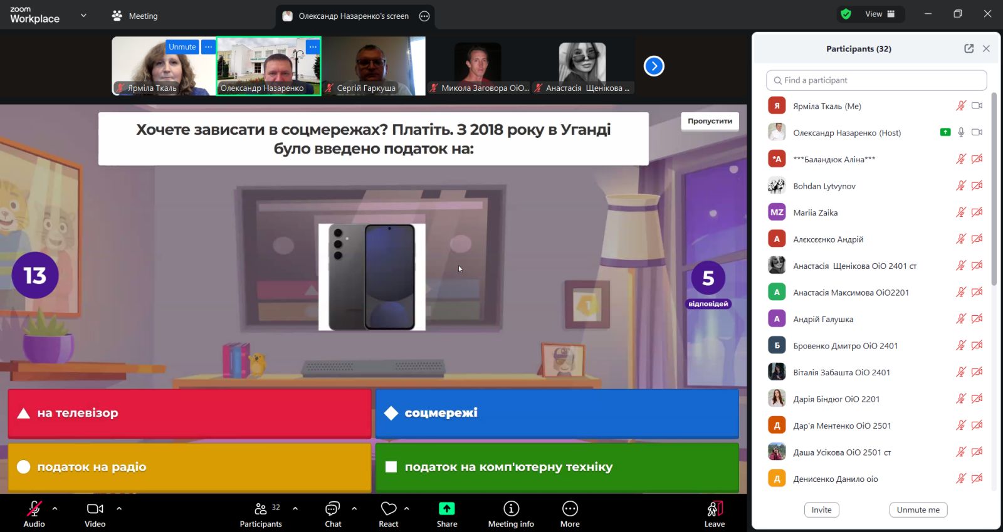This screenshot has height=532, width=1003.
Task: Click the Leave meeting icon
Action: (715, 509)
